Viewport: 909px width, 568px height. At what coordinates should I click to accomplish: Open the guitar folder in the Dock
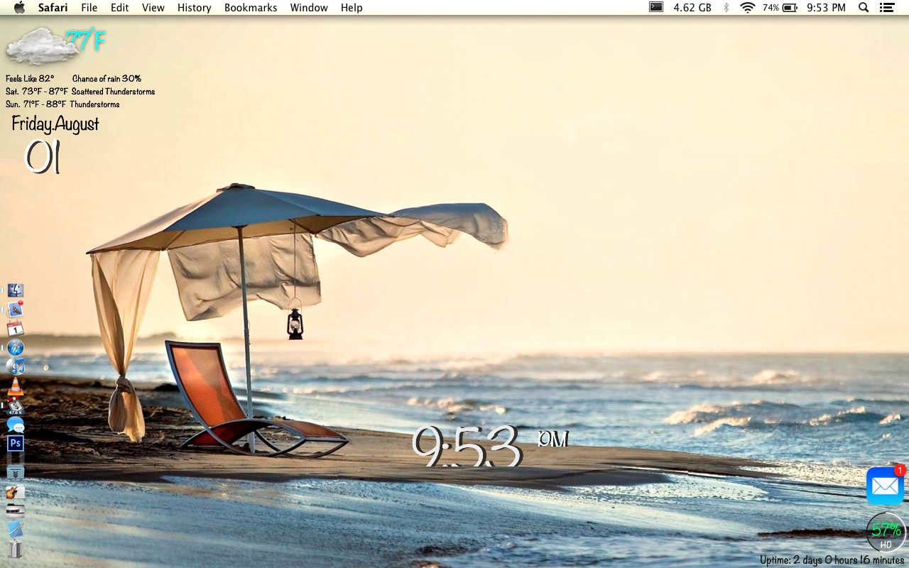(x=16, y=491)
